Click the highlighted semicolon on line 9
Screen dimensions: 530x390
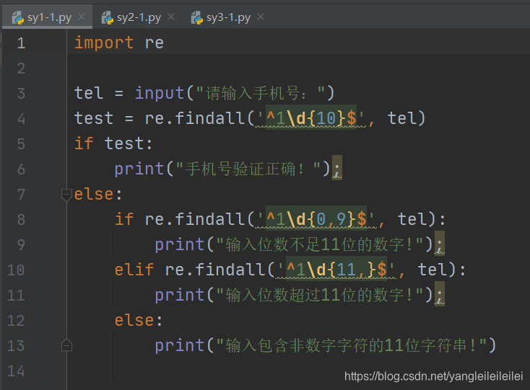(440, 244)
